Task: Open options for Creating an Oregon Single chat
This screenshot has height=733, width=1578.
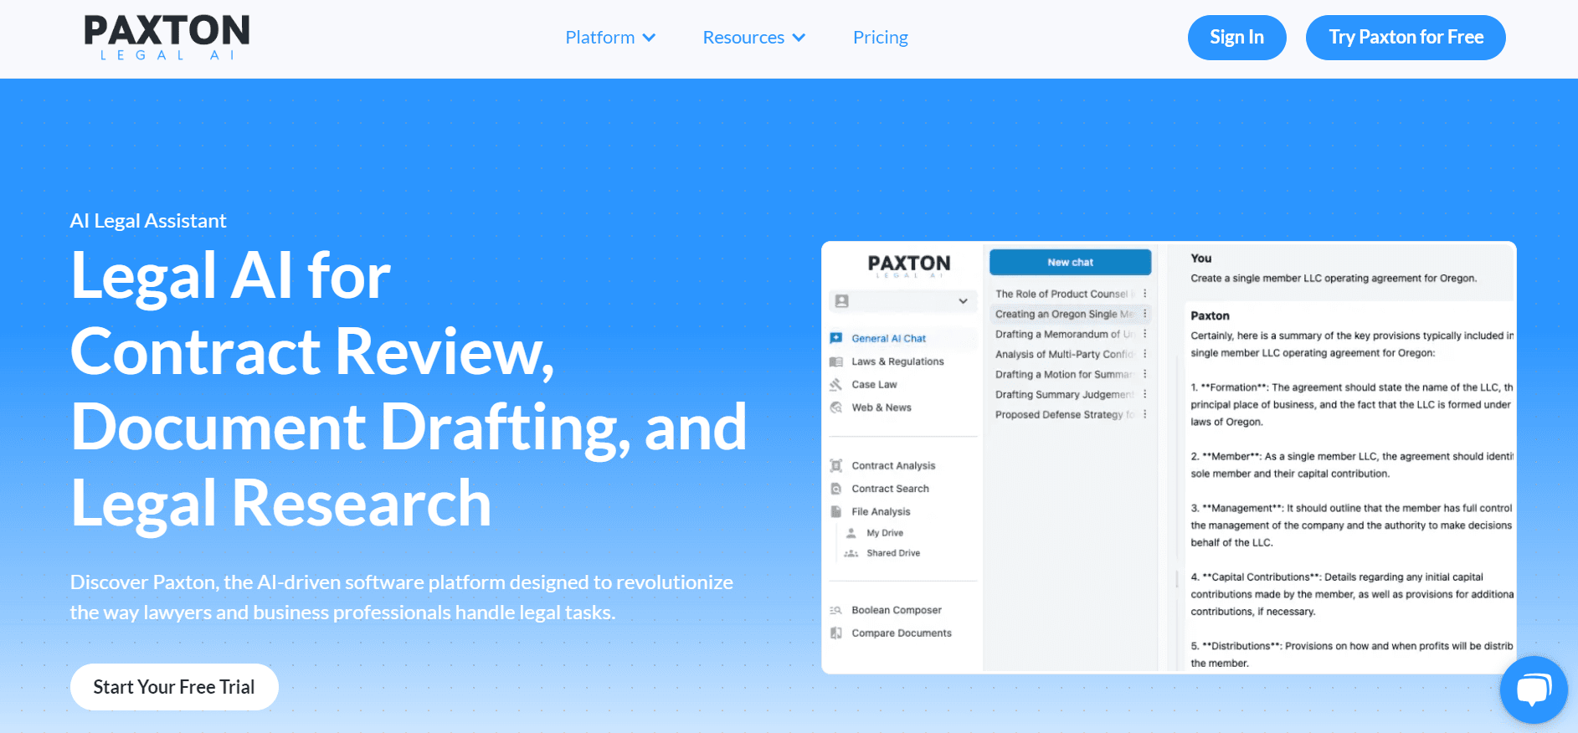Action: click(1145, 314)
